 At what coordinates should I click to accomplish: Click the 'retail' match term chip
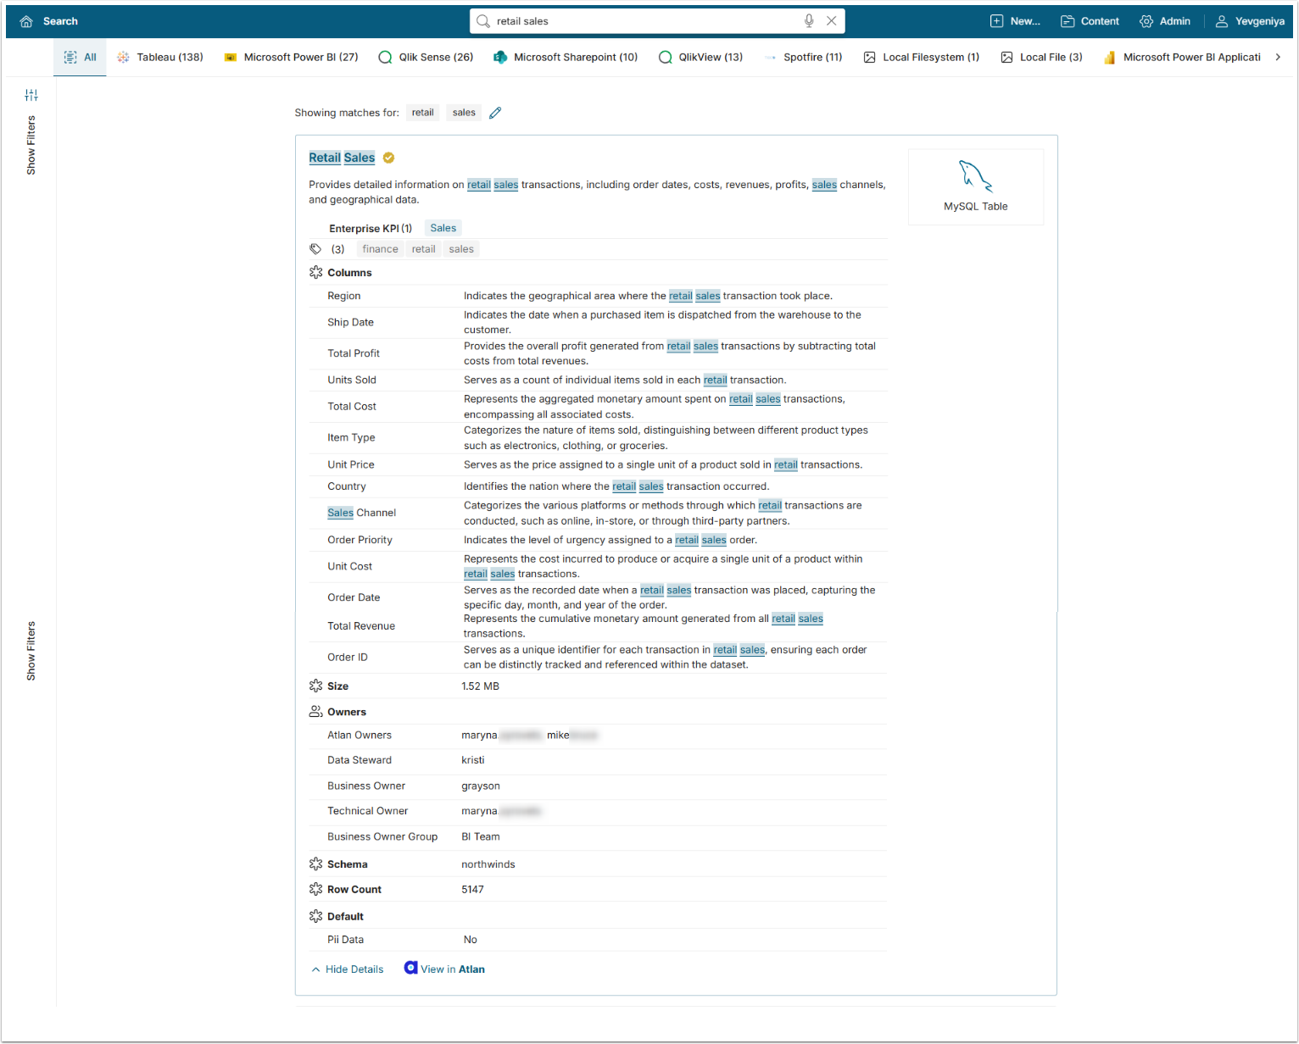[x=423, y=113]
